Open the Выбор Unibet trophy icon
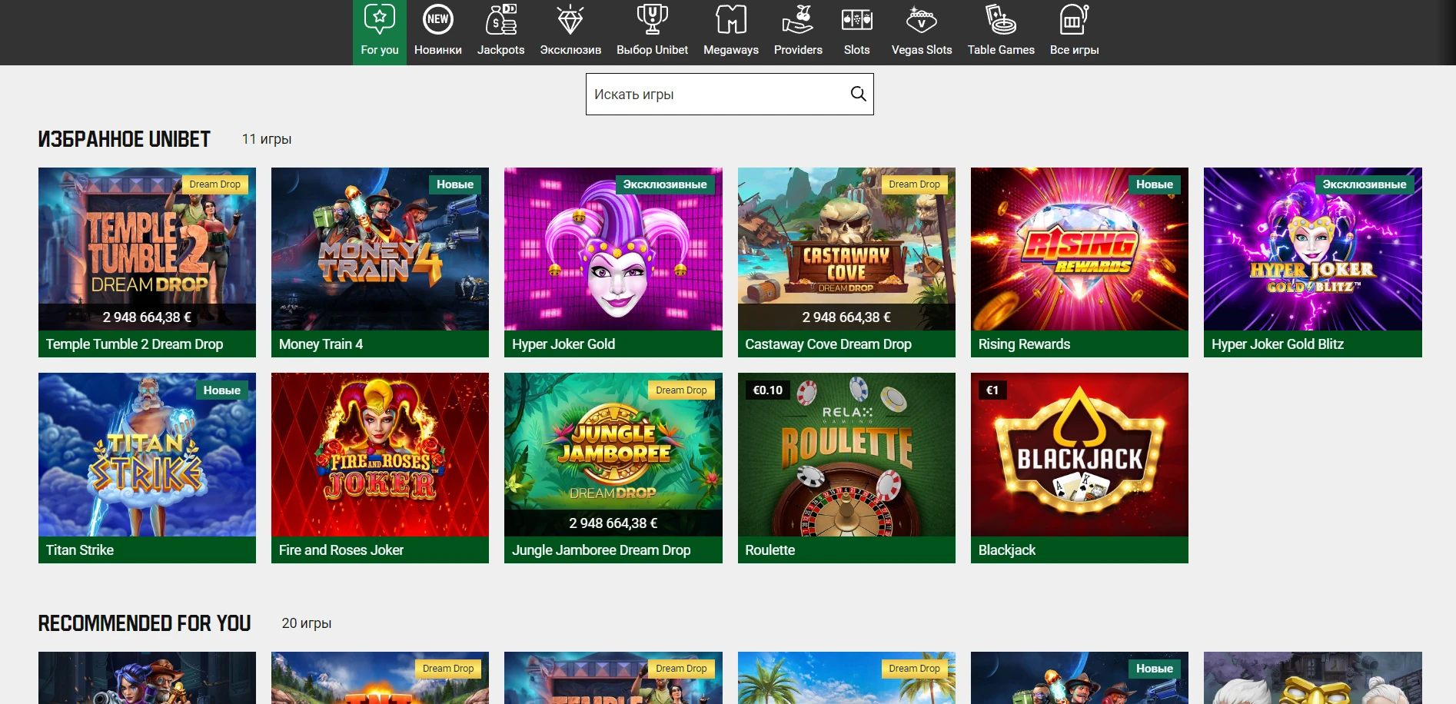The image size is (1456, 704). [x=653, y=20]
